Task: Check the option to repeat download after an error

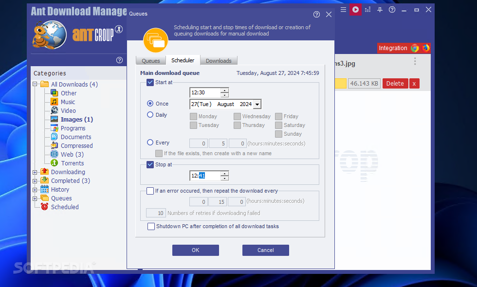Action: tap(150, 191)
